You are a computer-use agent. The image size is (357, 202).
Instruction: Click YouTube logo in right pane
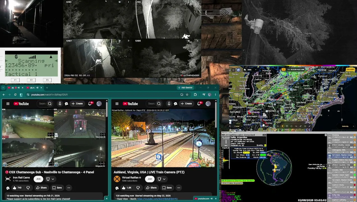130,104
